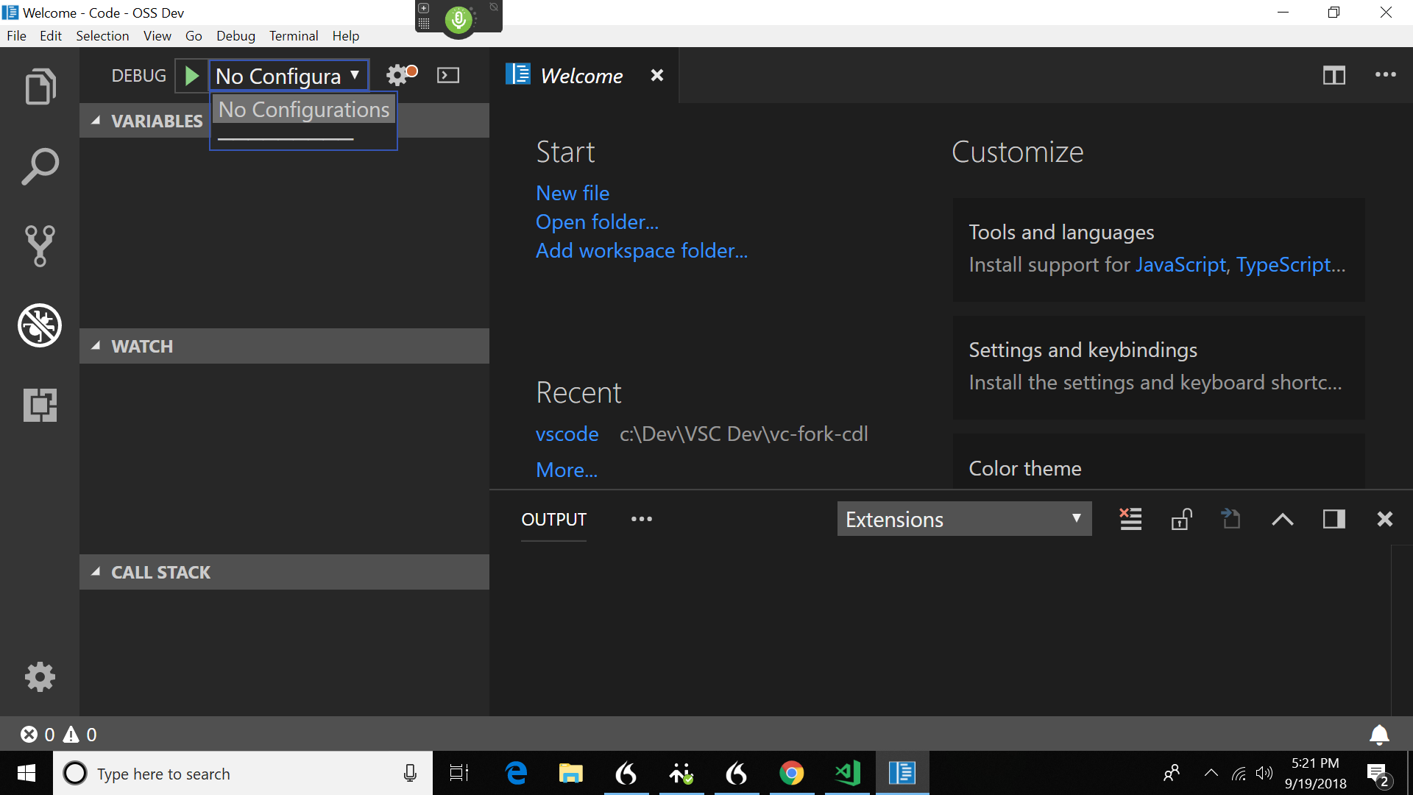The height and width of the screenshot is (795, 1413).
Task: Open the Debug Console icon
Action: (448, 76)
